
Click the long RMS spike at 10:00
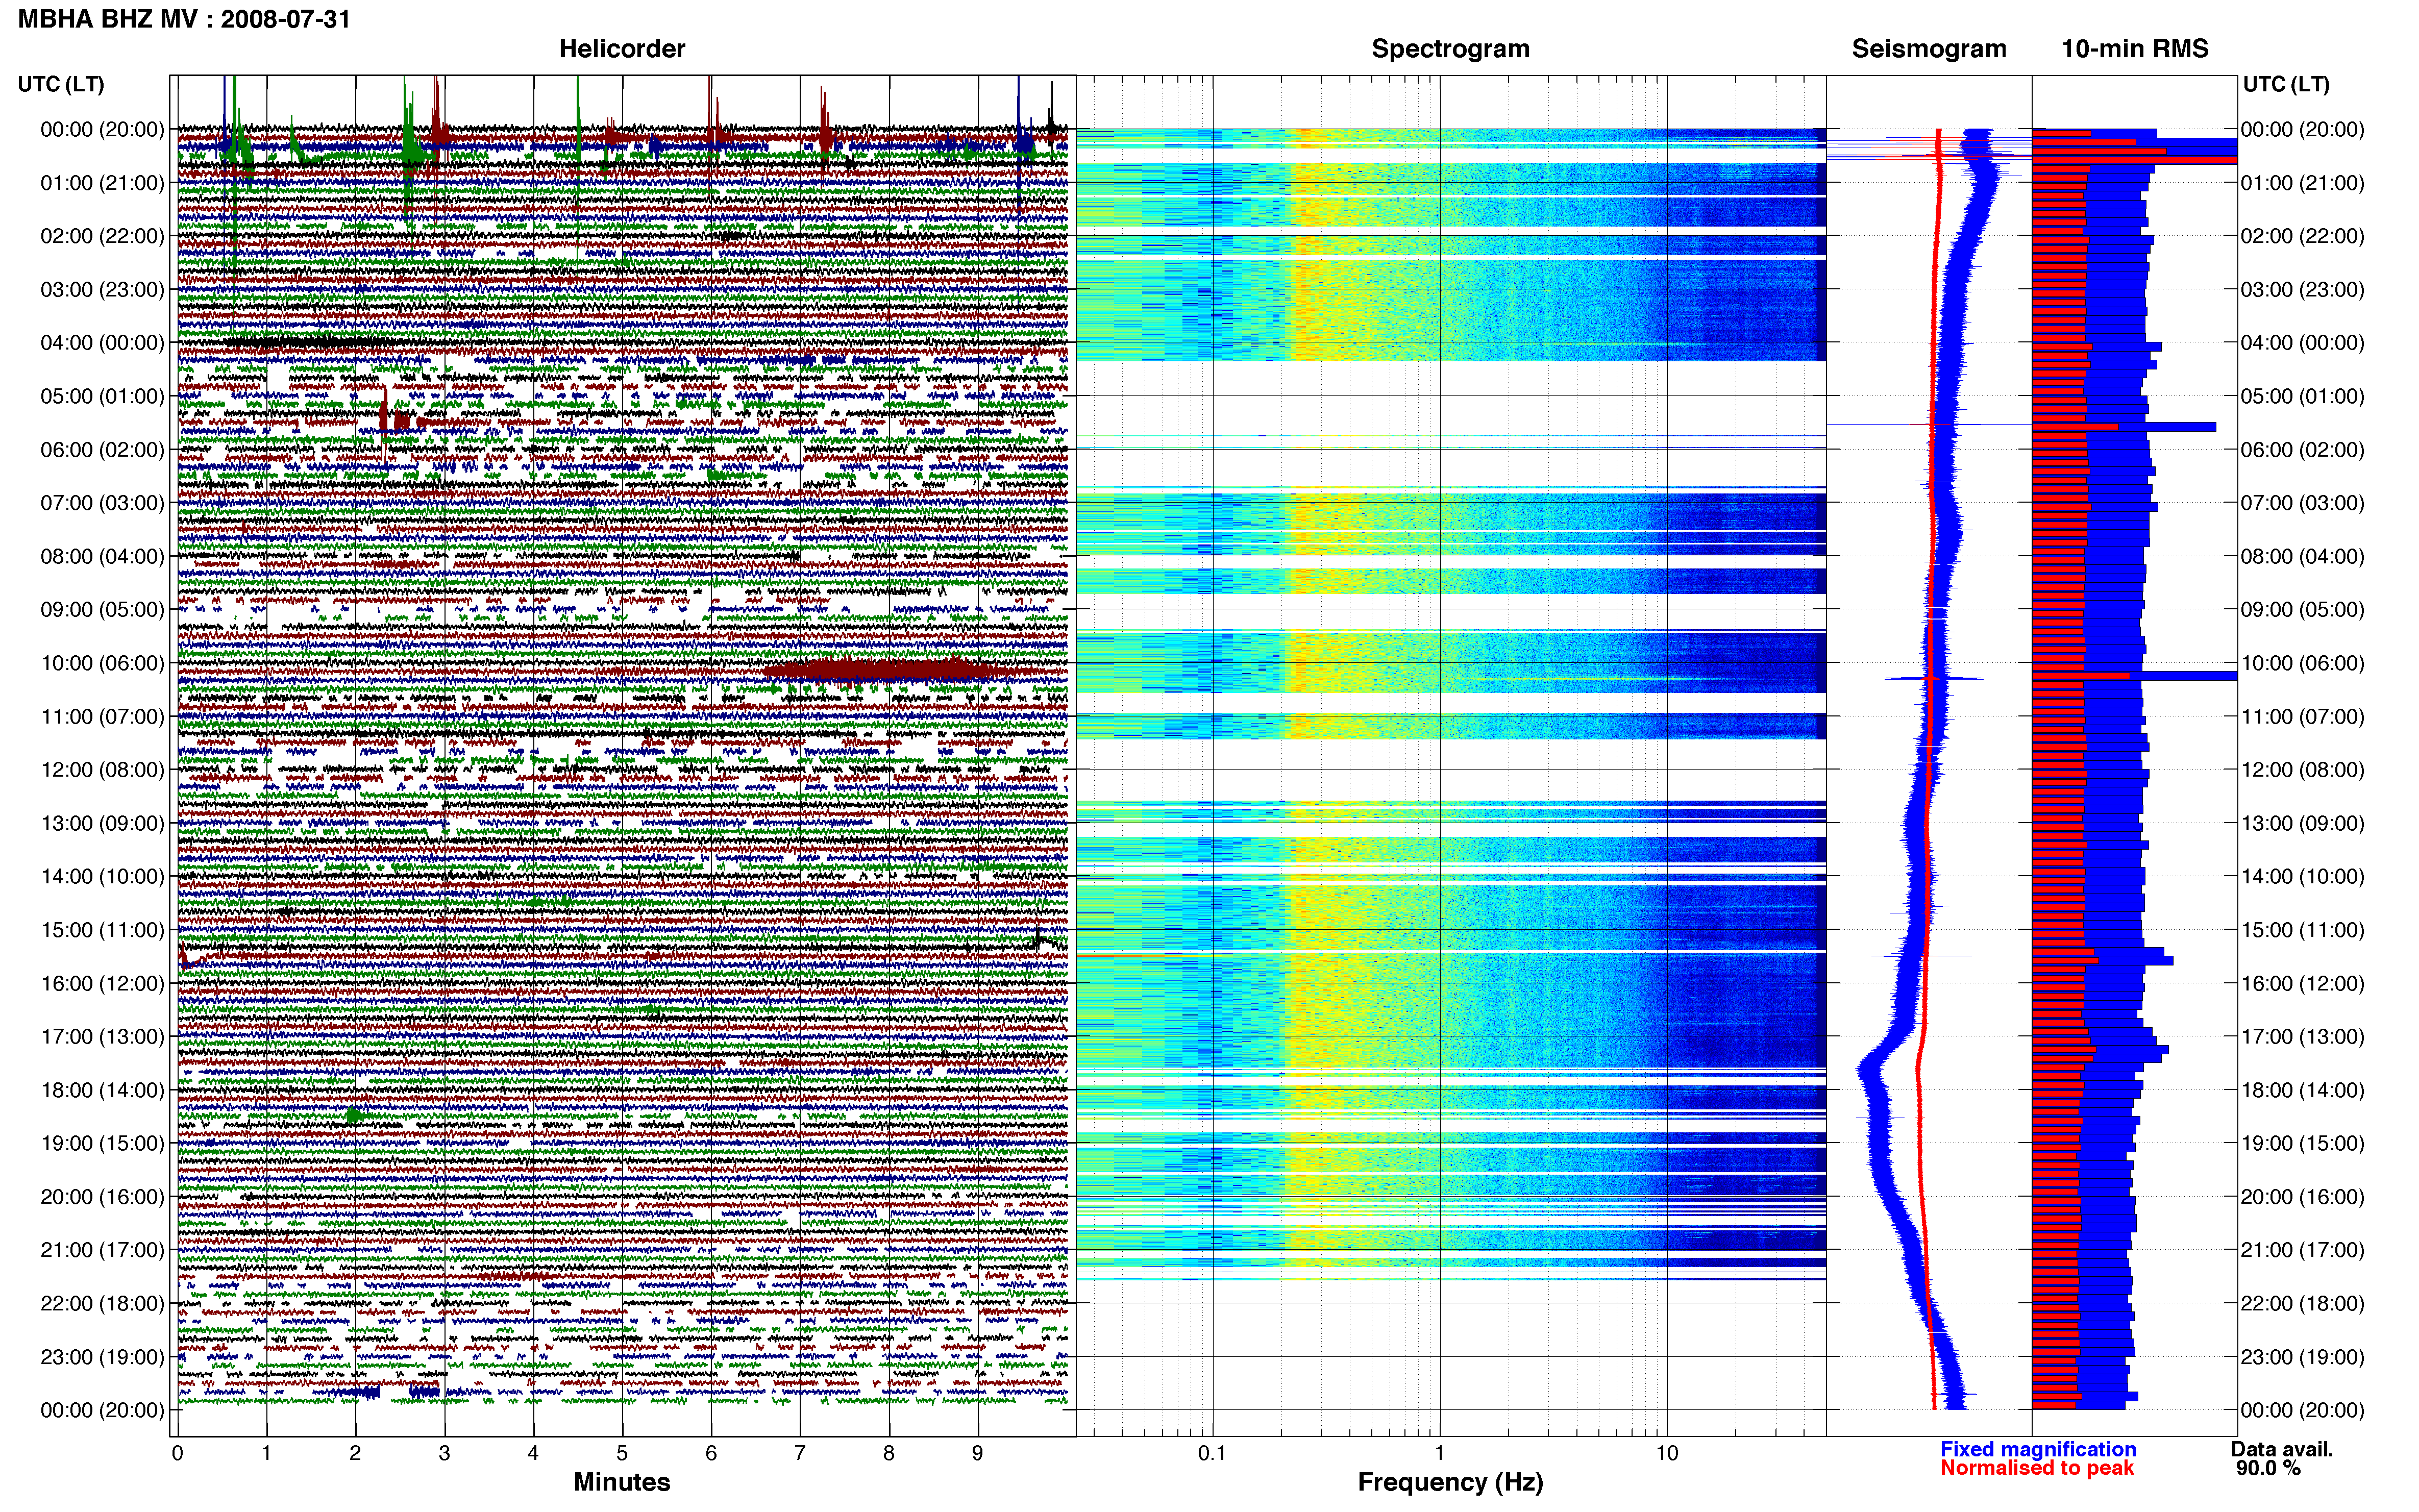tap(2135, 676)
